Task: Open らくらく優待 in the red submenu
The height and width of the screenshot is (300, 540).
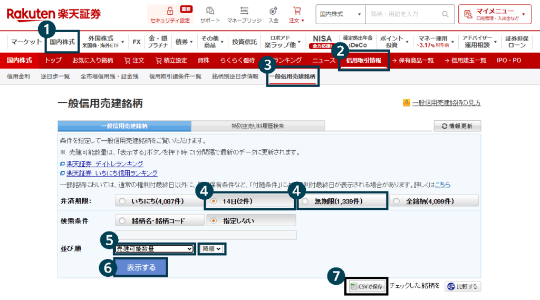Action: click(237, 60)
